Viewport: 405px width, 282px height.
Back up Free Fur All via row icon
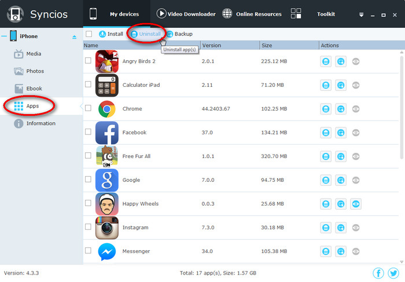pyautogui.click(x=341, y=156)
